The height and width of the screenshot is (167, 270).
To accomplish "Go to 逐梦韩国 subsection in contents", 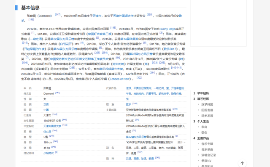I will [x=207, y=104].
